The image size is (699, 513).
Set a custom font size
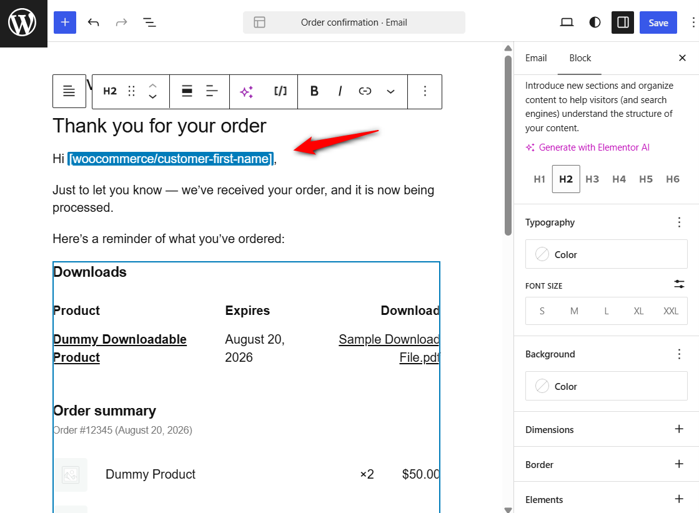(679, 284)
